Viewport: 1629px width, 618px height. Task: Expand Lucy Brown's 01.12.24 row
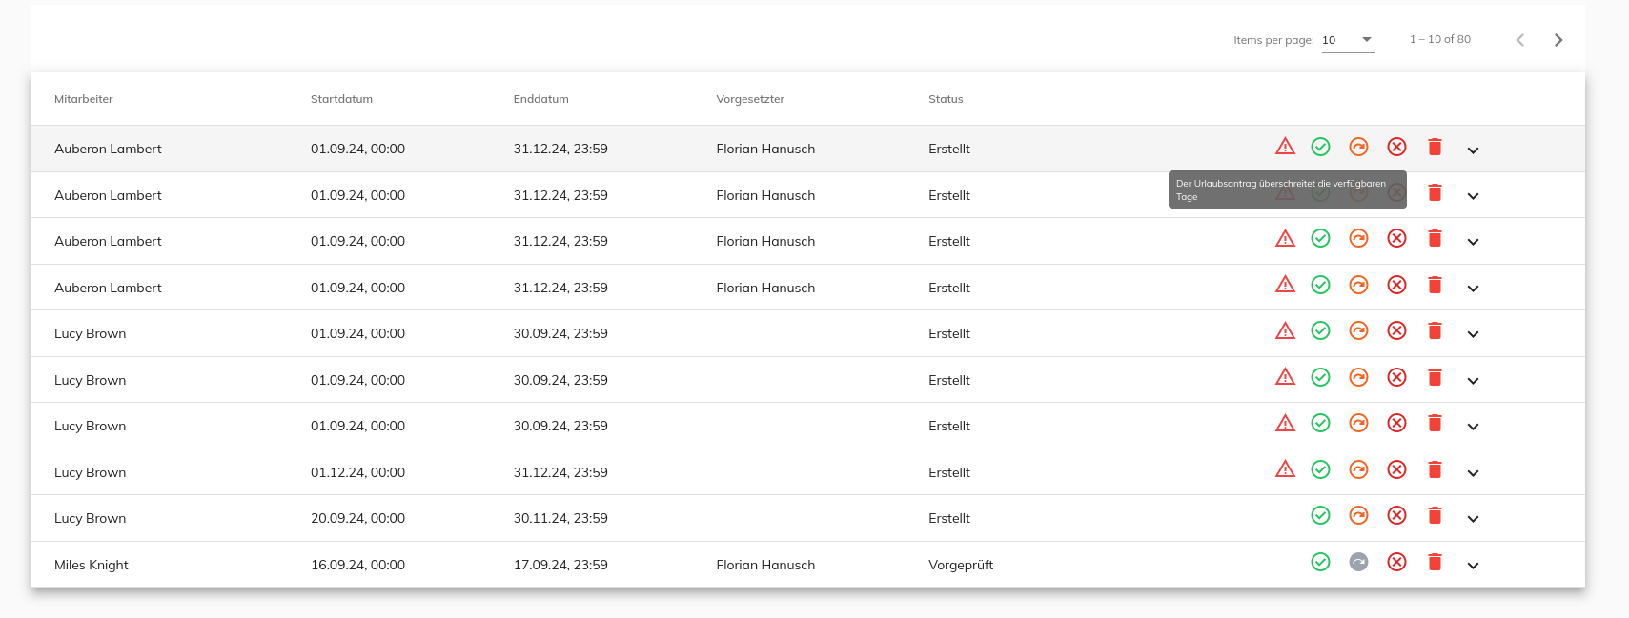coord(1473,473)
